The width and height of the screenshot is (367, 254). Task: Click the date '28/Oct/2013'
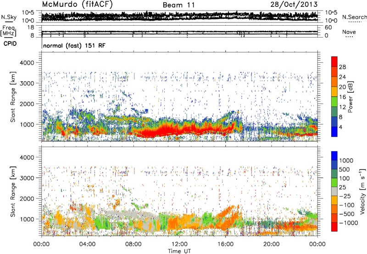point(294,5)
